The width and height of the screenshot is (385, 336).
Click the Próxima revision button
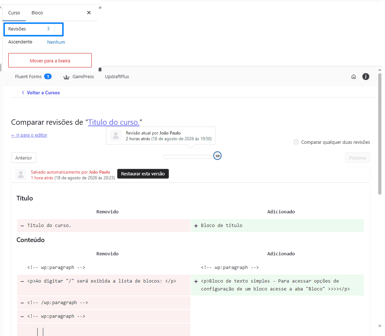tap(357, 158)
